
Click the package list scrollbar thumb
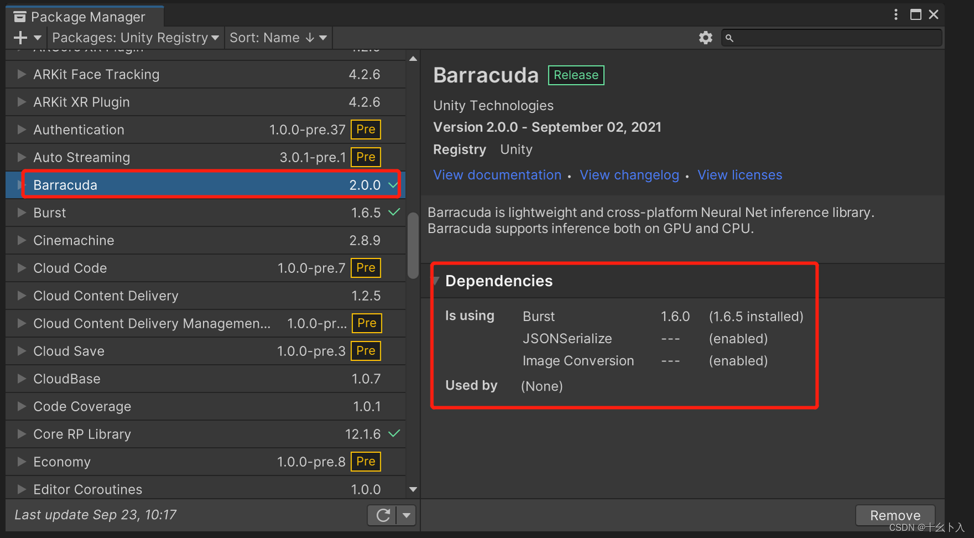pyautogui.click(x=413, y=246)
